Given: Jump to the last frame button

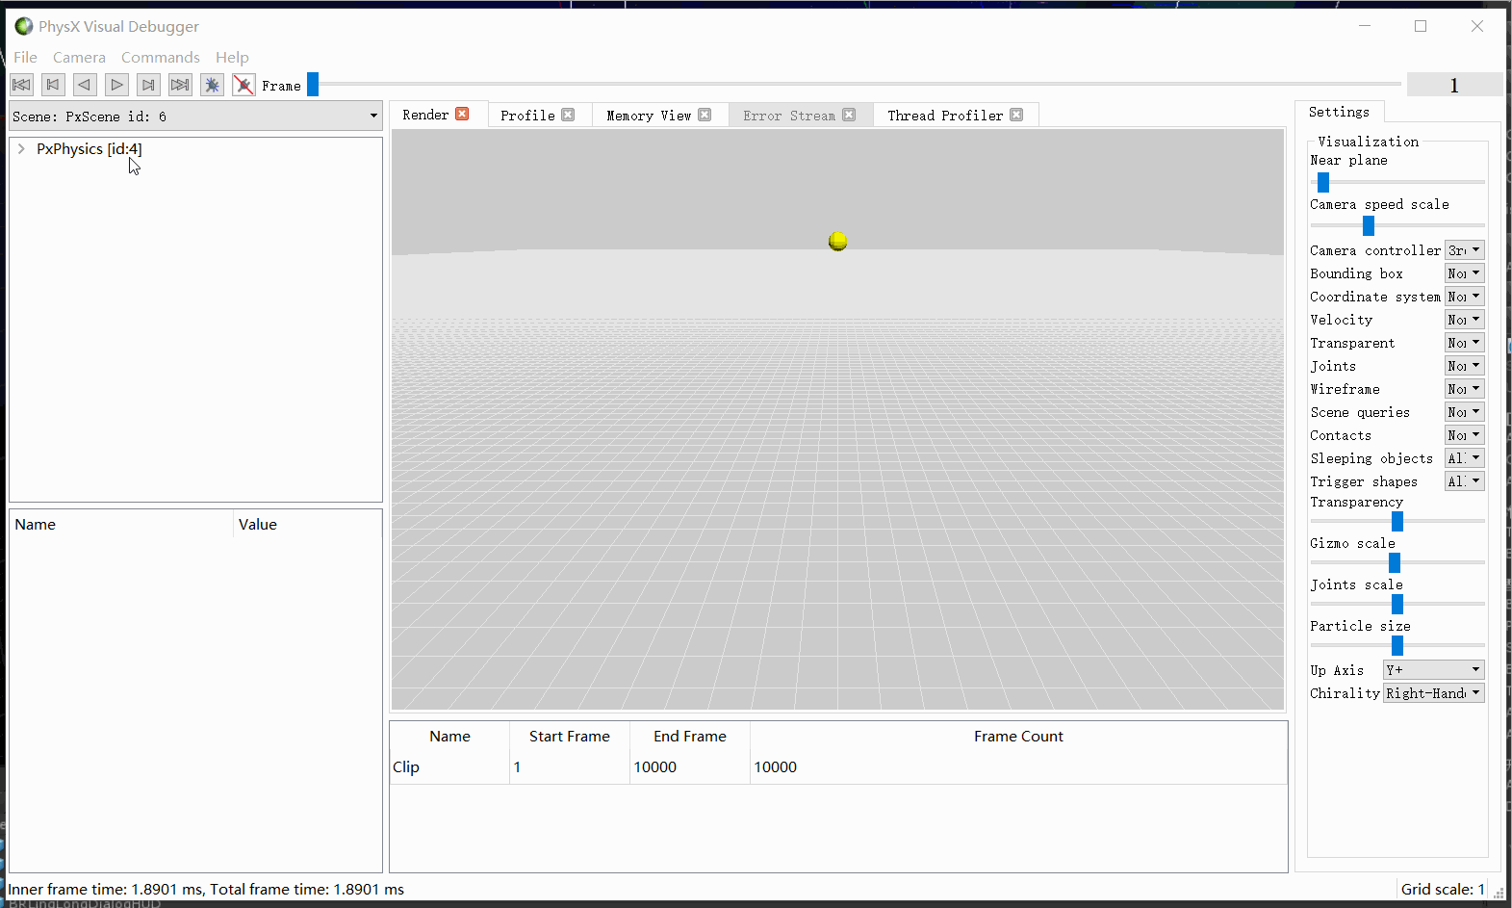Looking at the screenshot, I should click(180, 85).
